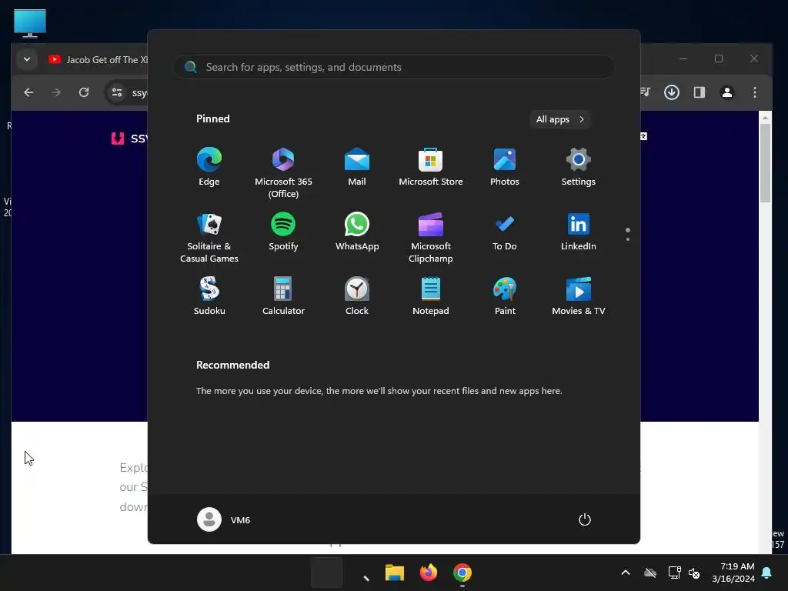Select the Jacob Get off YouTube tab

click(x=98, y=60)
